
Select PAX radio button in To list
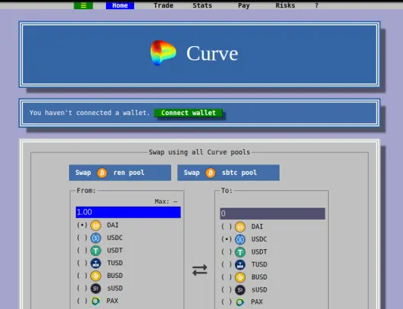tap(226, 302)
